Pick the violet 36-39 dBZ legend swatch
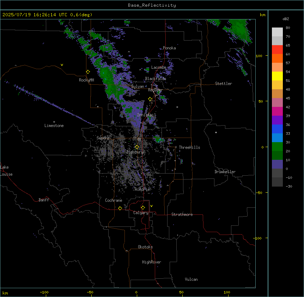 pos(277,120)
